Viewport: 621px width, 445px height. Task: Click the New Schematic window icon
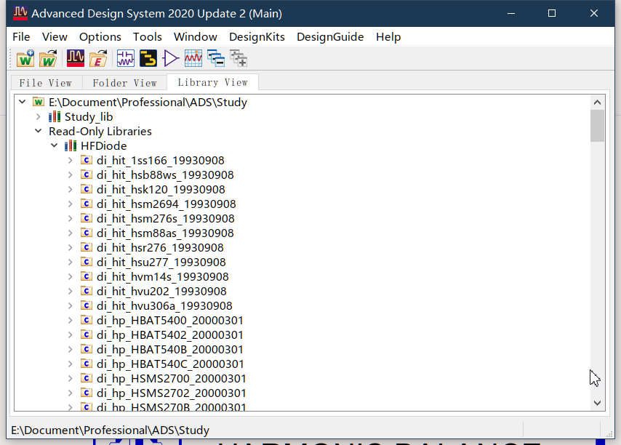pyautogui.click(x=126, y=59)
